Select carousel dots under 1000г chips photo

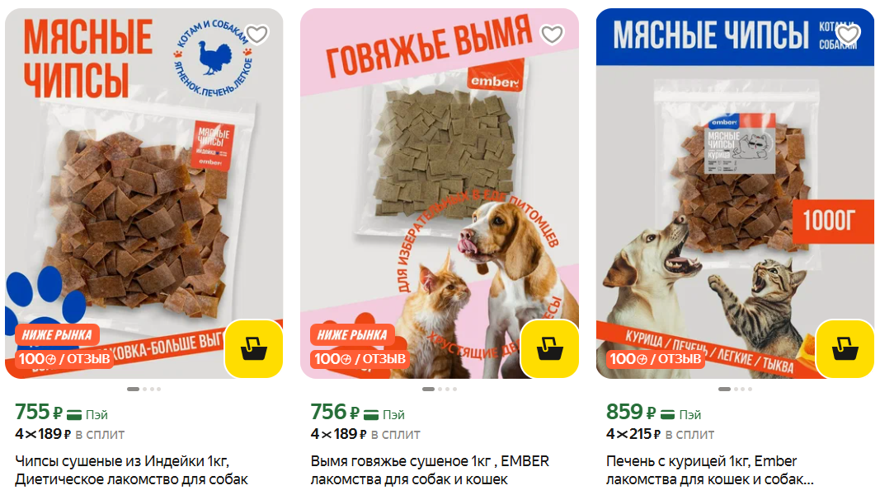click(x=735, y=389)
